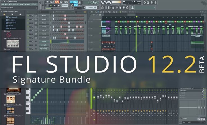
Task: Open the Piano roll view icon
Action: [x=109, y=8]
